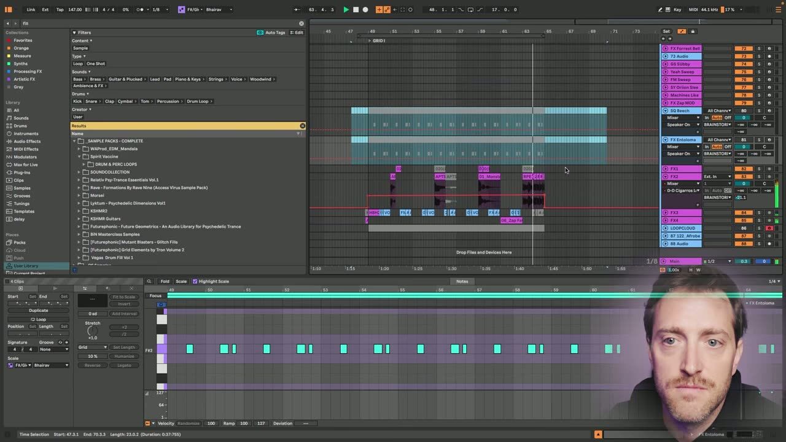Select Drums in the Library sidebar
Image resolution: width=786 pixels, height=442 pixels.
pos(20,126)
